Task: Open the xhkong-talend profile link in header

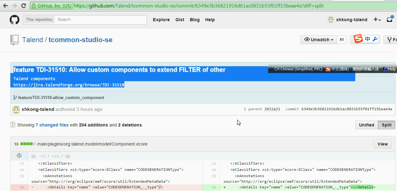Action: [x=351, y=20]
